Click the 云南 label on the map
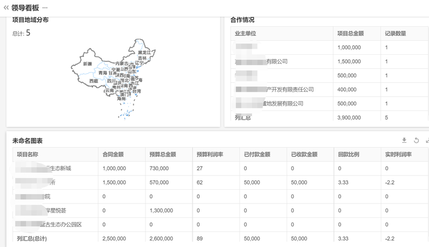The height and width of the screenshot is (247, 429). pos(110,90)
